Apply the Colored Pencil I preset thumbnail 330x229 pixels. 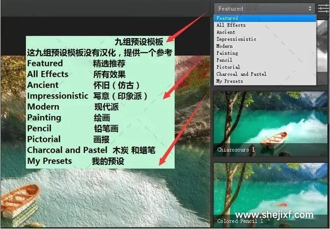[x=270, y=188]
